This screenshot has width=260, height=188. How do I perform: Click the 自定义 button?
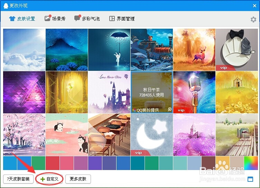pos(49,179)
